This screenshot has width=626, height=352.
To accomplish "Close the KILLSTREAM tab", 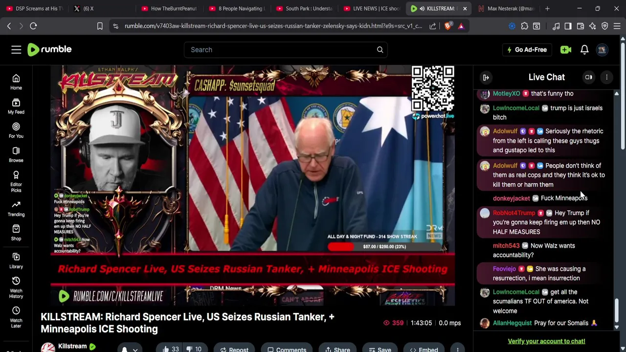I will click(465, 8).
